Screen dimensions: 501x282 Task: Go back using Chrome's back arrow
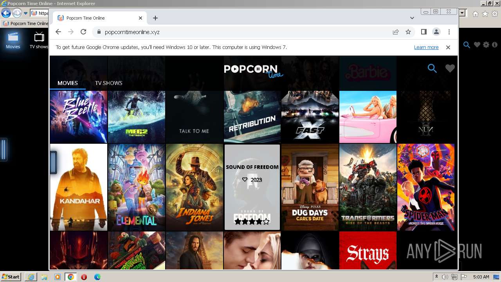click(x=58, y=32)
